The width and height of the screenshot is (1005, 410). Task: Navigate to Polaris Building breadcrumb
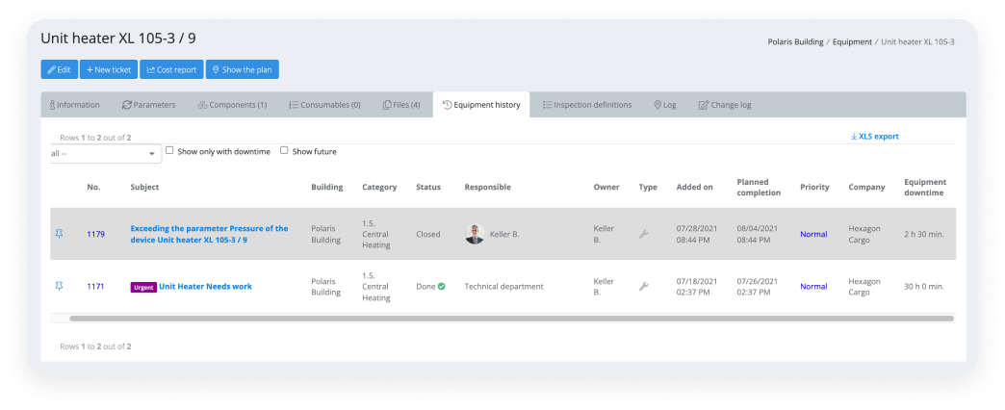click(796, 42)
